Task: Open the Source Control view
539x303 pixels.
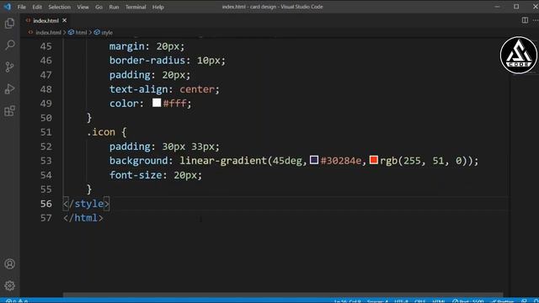Action: click(x=9, y=67)
